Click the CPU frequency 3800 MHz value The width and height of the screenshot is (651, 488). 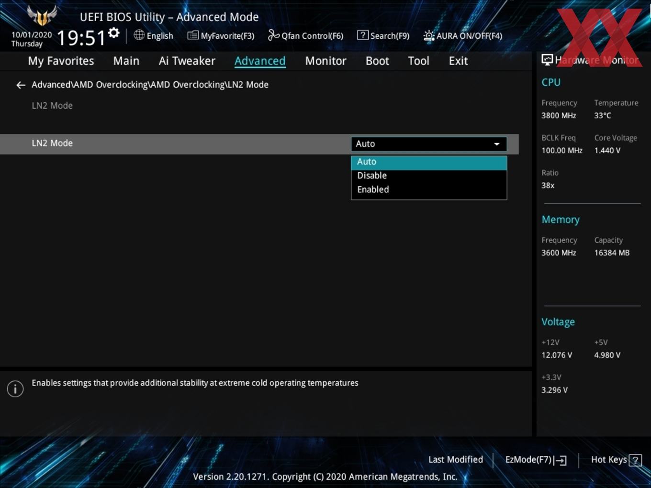(559, 115)
